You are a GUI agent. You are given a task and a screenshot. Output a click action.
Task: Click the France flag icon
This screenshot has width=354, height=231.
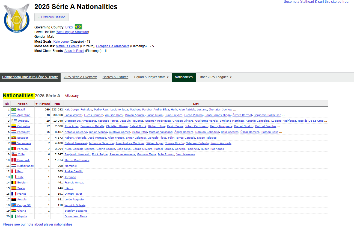14,194
